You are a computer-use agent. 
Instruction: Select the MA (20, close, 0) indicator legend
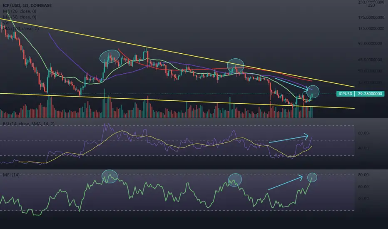pos(20,11)
